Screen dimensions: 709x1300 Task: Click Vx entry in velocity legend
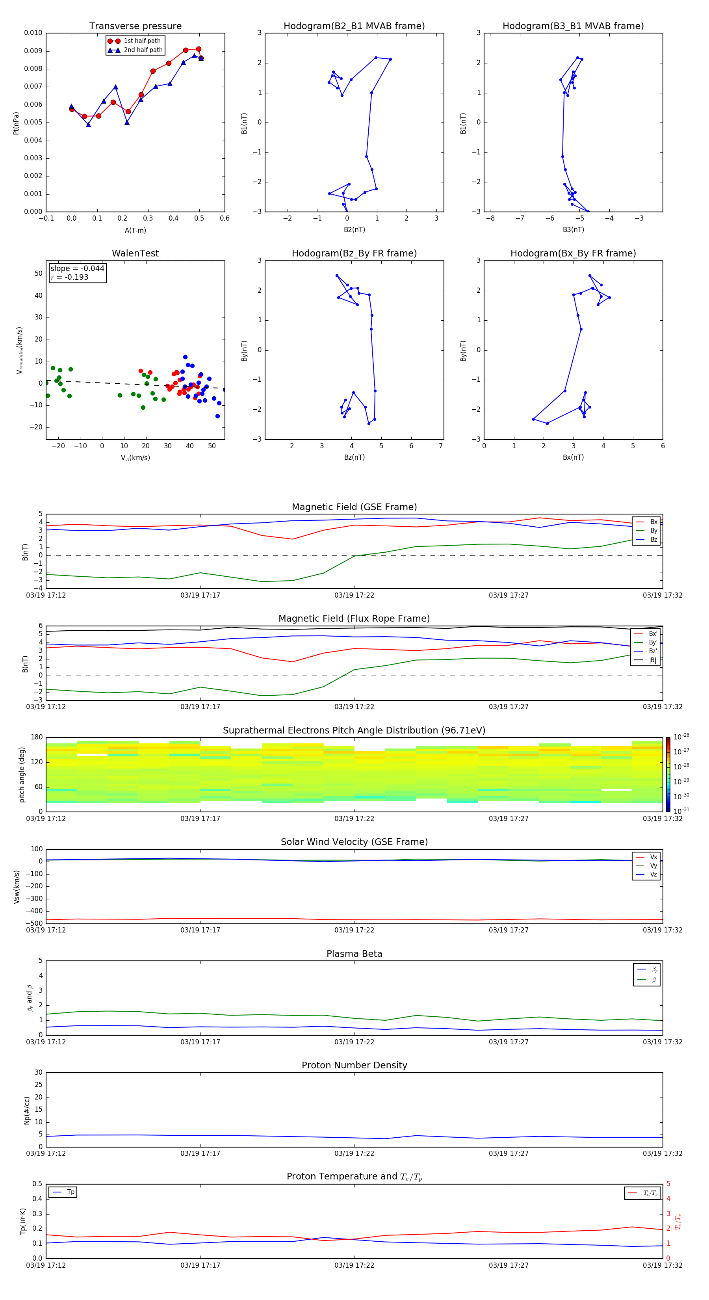(x=646, y=858)
